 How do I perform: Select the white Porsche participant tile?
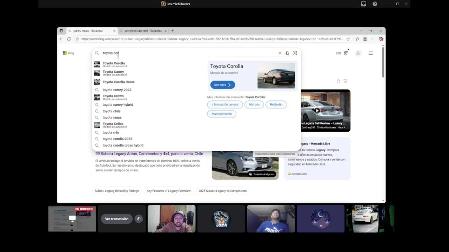click(x=370, y=219)
